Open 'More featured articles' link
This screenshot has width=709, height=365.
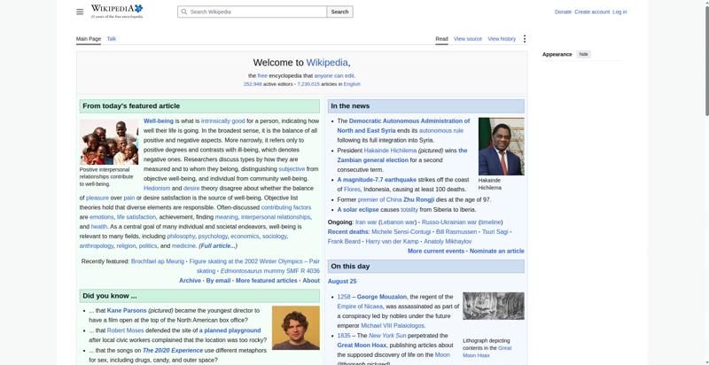(267, 281)
